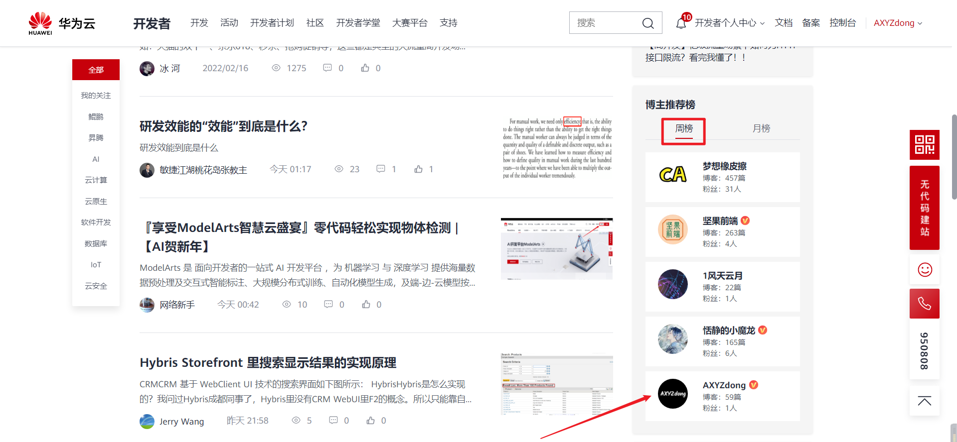Select 数据库 category

point(96,244)
